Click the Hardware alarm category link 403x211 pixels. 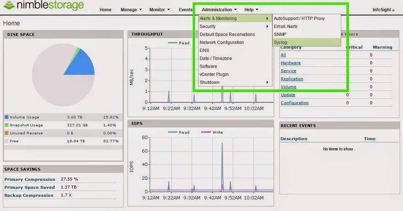click(290, 63)
